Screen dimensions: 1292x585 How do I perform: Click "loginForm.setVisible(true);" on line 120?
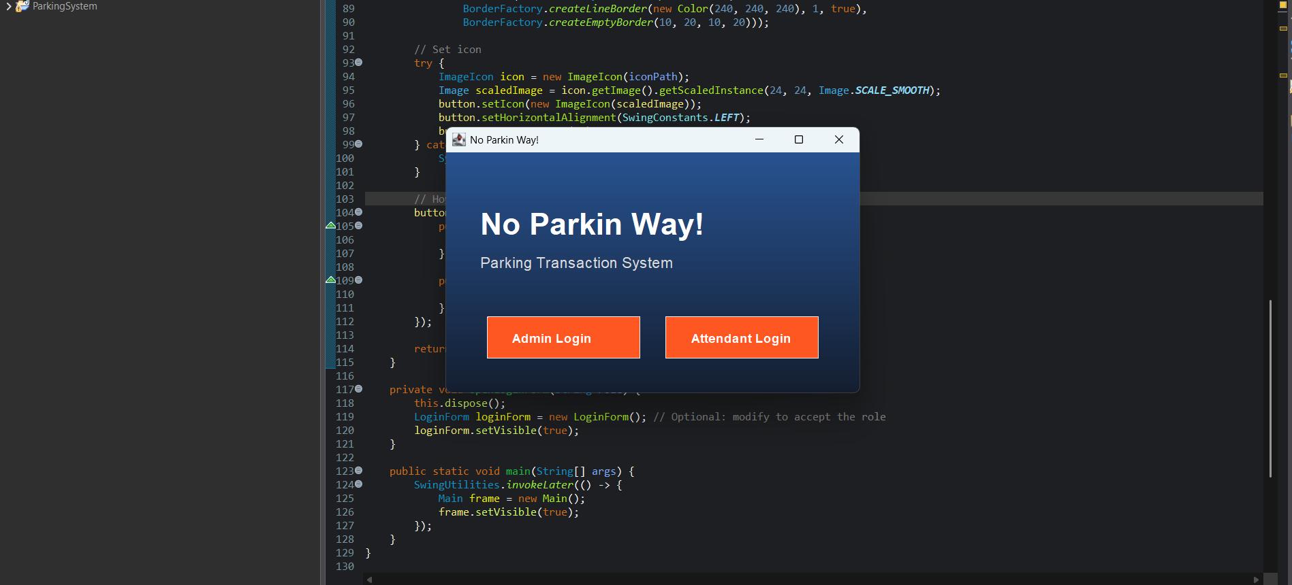(x=497, y=431)
